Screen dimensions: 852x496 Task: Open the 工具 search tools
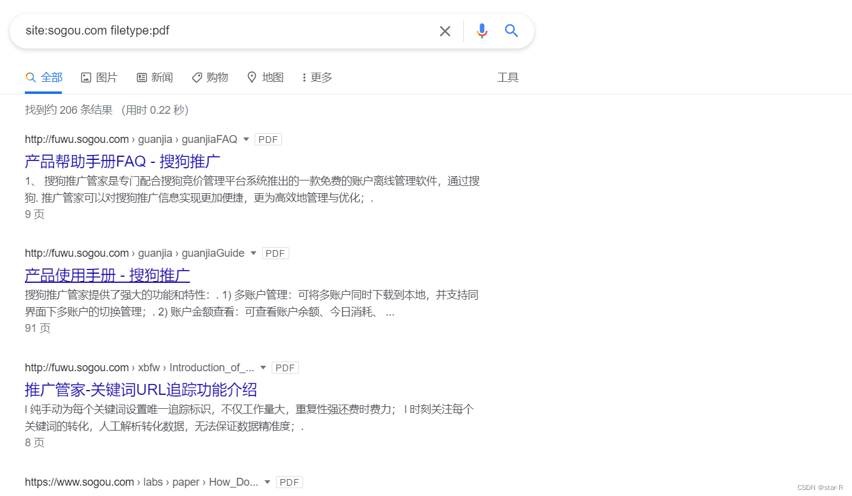508,78
